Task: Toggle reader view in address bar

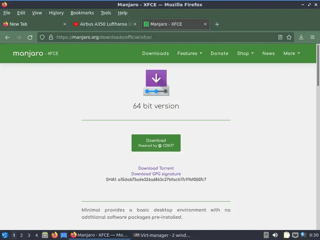Action: (x=280, y=37)
